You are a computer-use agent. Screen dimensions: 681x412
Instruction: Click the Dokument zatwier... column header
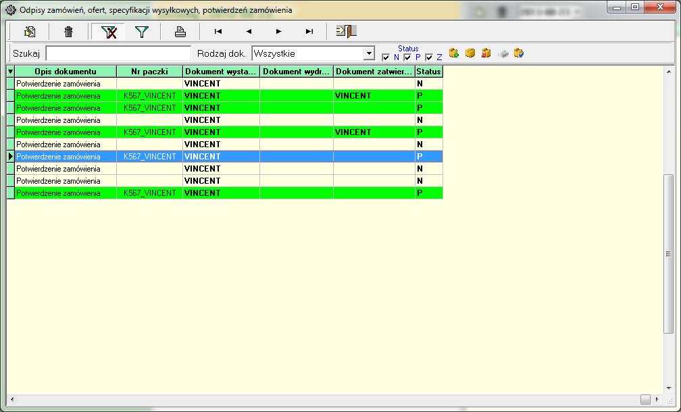tap(374, 71)
